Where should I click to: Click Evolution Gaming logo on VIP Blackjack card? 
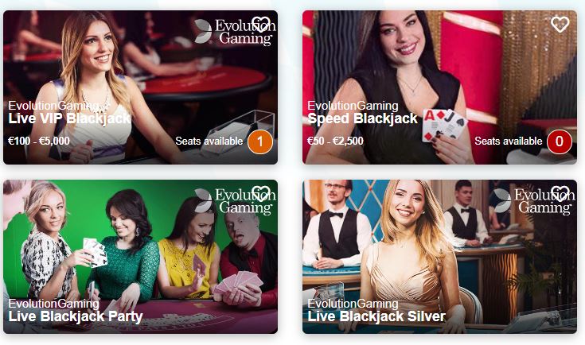235,32
